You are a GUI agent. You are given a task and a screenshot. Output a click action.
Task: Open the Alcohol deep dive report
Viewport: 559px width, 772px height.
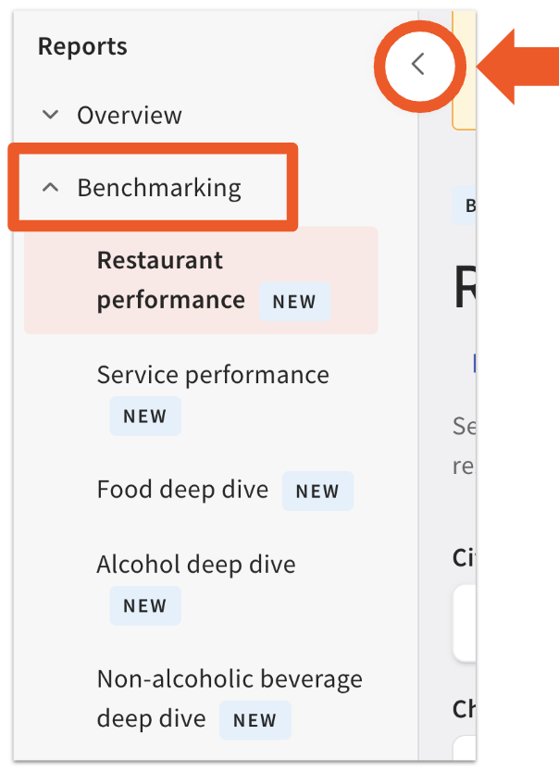click(x=195, y=564)
